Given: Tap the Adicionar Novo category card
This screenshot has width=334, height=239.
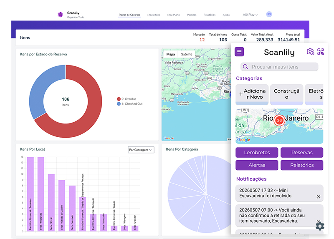Looking at the screenshot, I should pos(252,94).
